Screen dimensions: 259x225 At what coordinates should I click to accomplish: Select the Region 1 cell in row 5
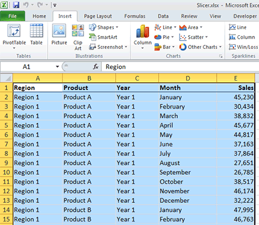pos(38,125)
